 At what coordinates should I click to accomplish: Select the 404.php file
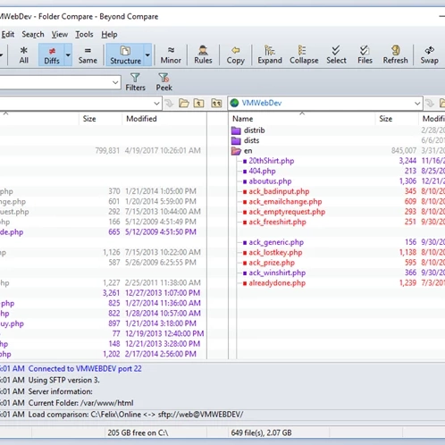(x=262, y=171)
